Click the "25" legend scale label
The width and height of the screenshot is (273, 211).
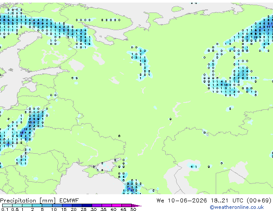tap(84, 209)
